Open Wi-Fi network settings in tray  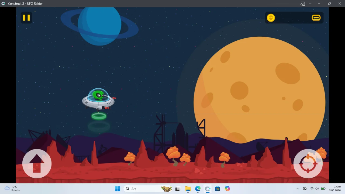coord(312,189)
